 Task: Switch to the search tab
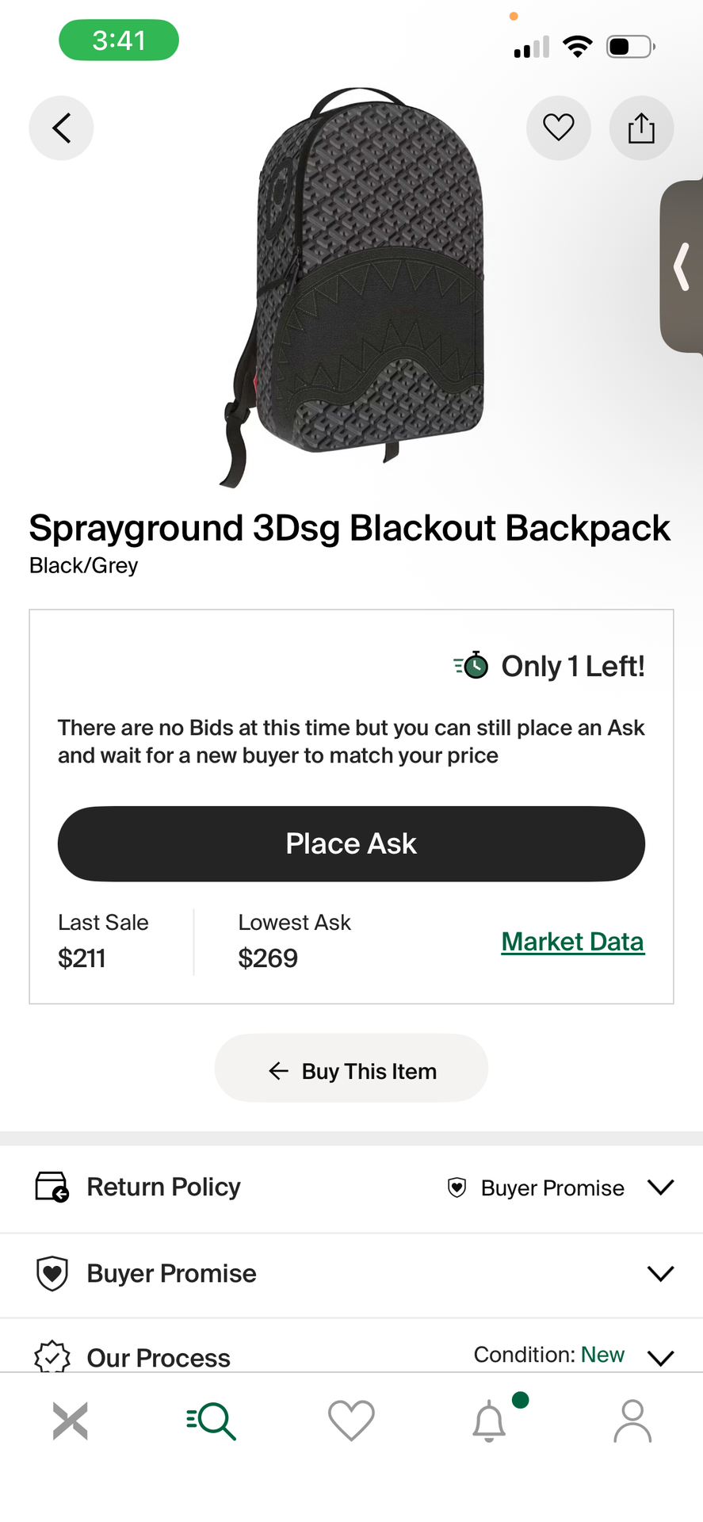[x=211, y=1421]
